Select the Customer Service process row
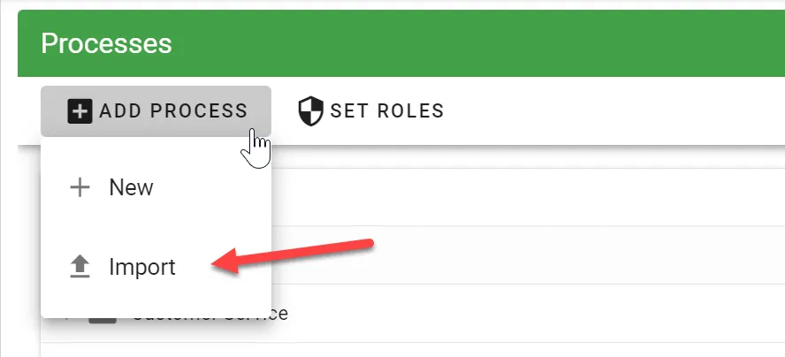785x357 pixels. [413, 314]
